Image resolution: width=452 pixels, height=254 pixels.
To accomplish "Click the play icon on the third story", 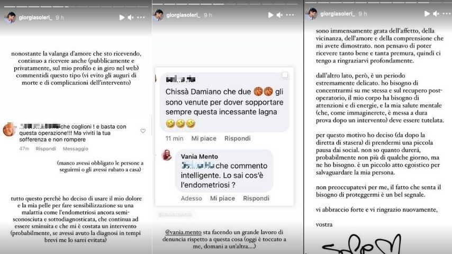I will 427,14.
